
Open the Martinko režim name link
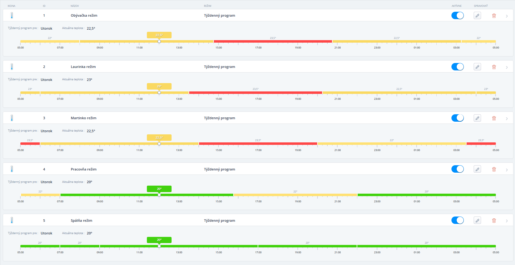pyautogui.click(x=83, y=118)
